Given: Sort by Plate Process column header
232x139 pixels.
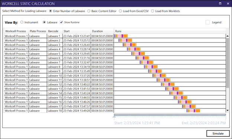Looking at the screenshot, I should pos(38,31).
